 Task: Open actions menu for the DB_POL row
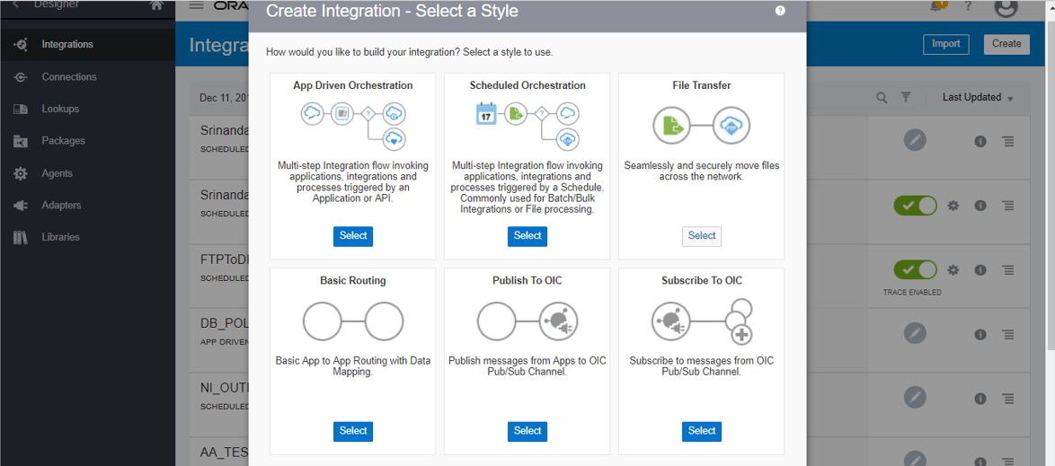point(1008,335)
